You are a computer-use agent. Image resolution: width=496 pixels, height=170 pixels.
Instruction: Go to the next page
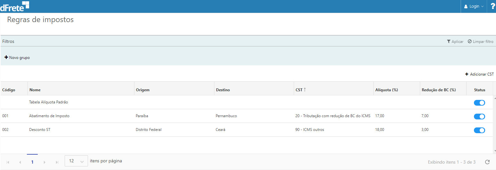[44, 162]
